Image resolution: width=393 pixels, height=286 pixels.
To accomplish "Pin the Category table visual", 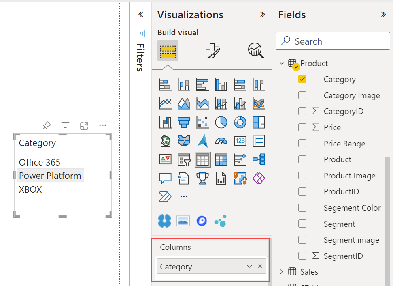I will point(47,125).
